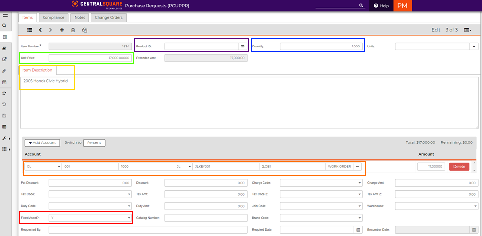Delete the GL 001 account row
The height and width of the screenshot is (236, 482).
pyautogui.click(x=459, y=166)
